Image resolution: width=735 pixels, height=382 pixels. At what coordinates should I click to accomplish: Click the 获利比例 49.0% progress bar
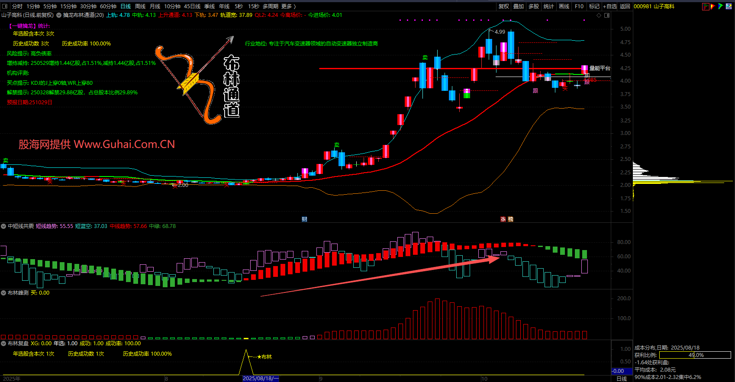[x=695, y=355]
